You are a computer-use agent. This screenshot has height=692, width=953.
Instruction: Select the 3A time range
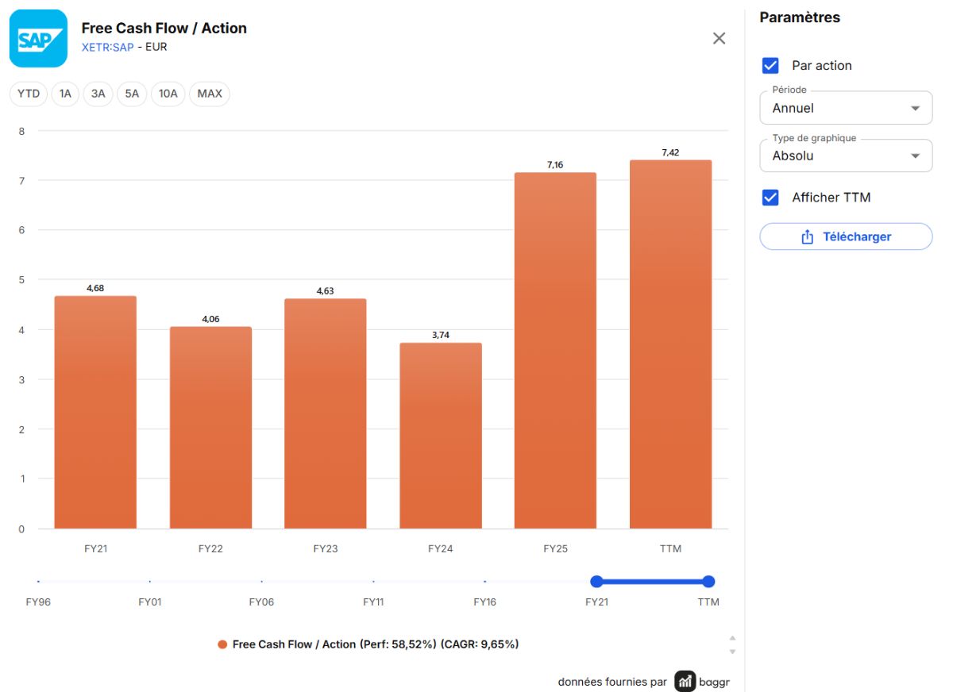click(98, 94)
